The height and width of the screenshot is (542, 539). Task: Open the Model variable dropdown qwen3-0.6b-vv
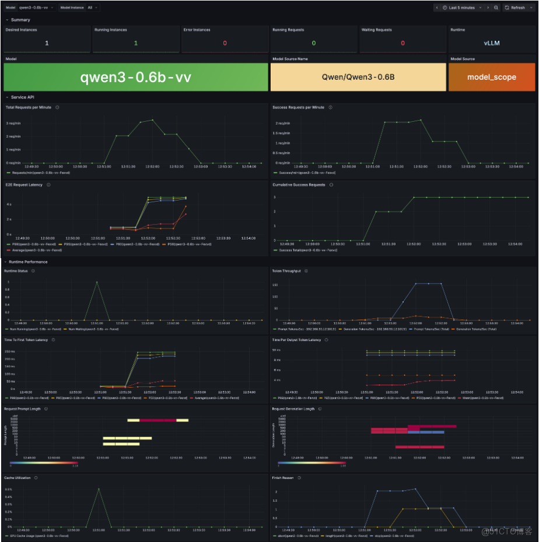point(36,8)
